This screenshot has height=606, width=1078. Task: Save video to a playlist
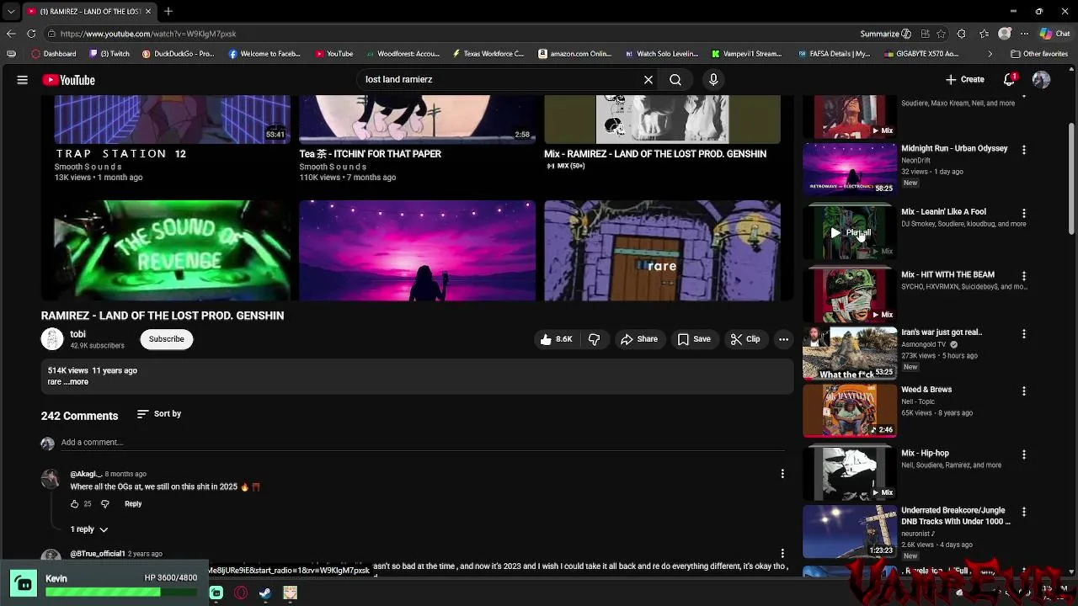(695, 339)
